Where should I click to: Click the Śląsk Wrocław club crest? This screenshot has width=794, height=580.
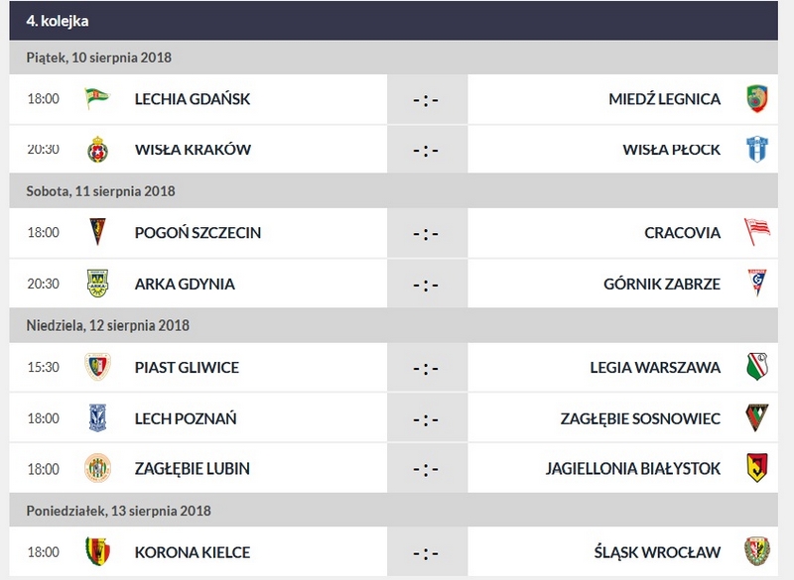[757, 551]
